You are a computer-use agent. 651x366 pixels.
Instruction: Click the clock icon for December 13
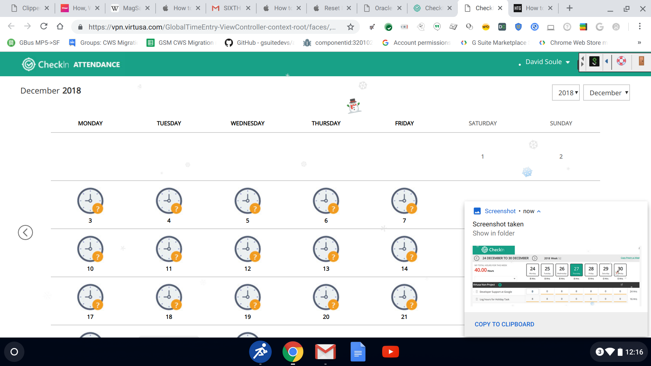[x=326, y=249]
